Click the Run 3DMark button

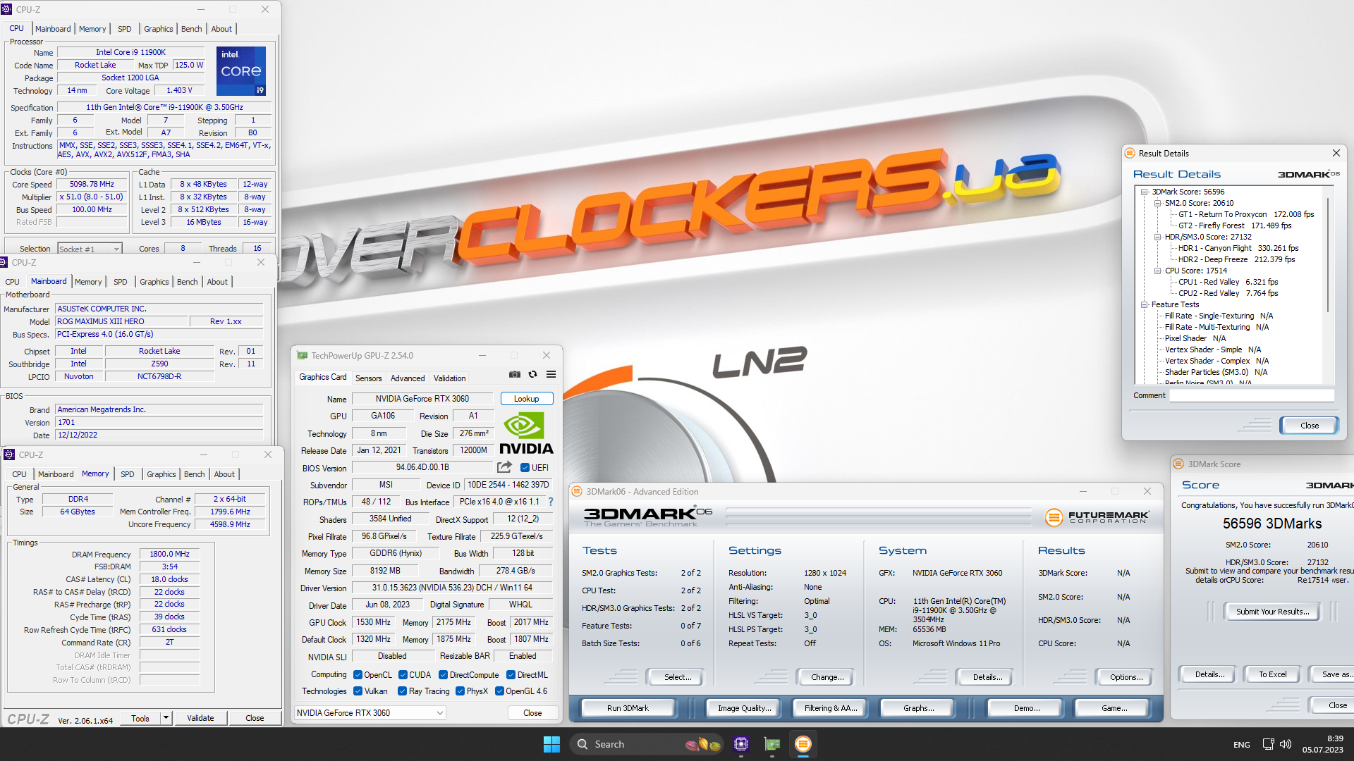click(628, 708)
